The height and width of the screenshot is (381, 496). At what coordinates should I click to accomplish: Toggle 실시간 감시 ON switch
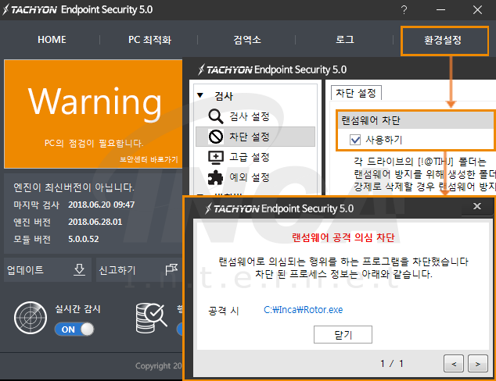click(74, 329)
